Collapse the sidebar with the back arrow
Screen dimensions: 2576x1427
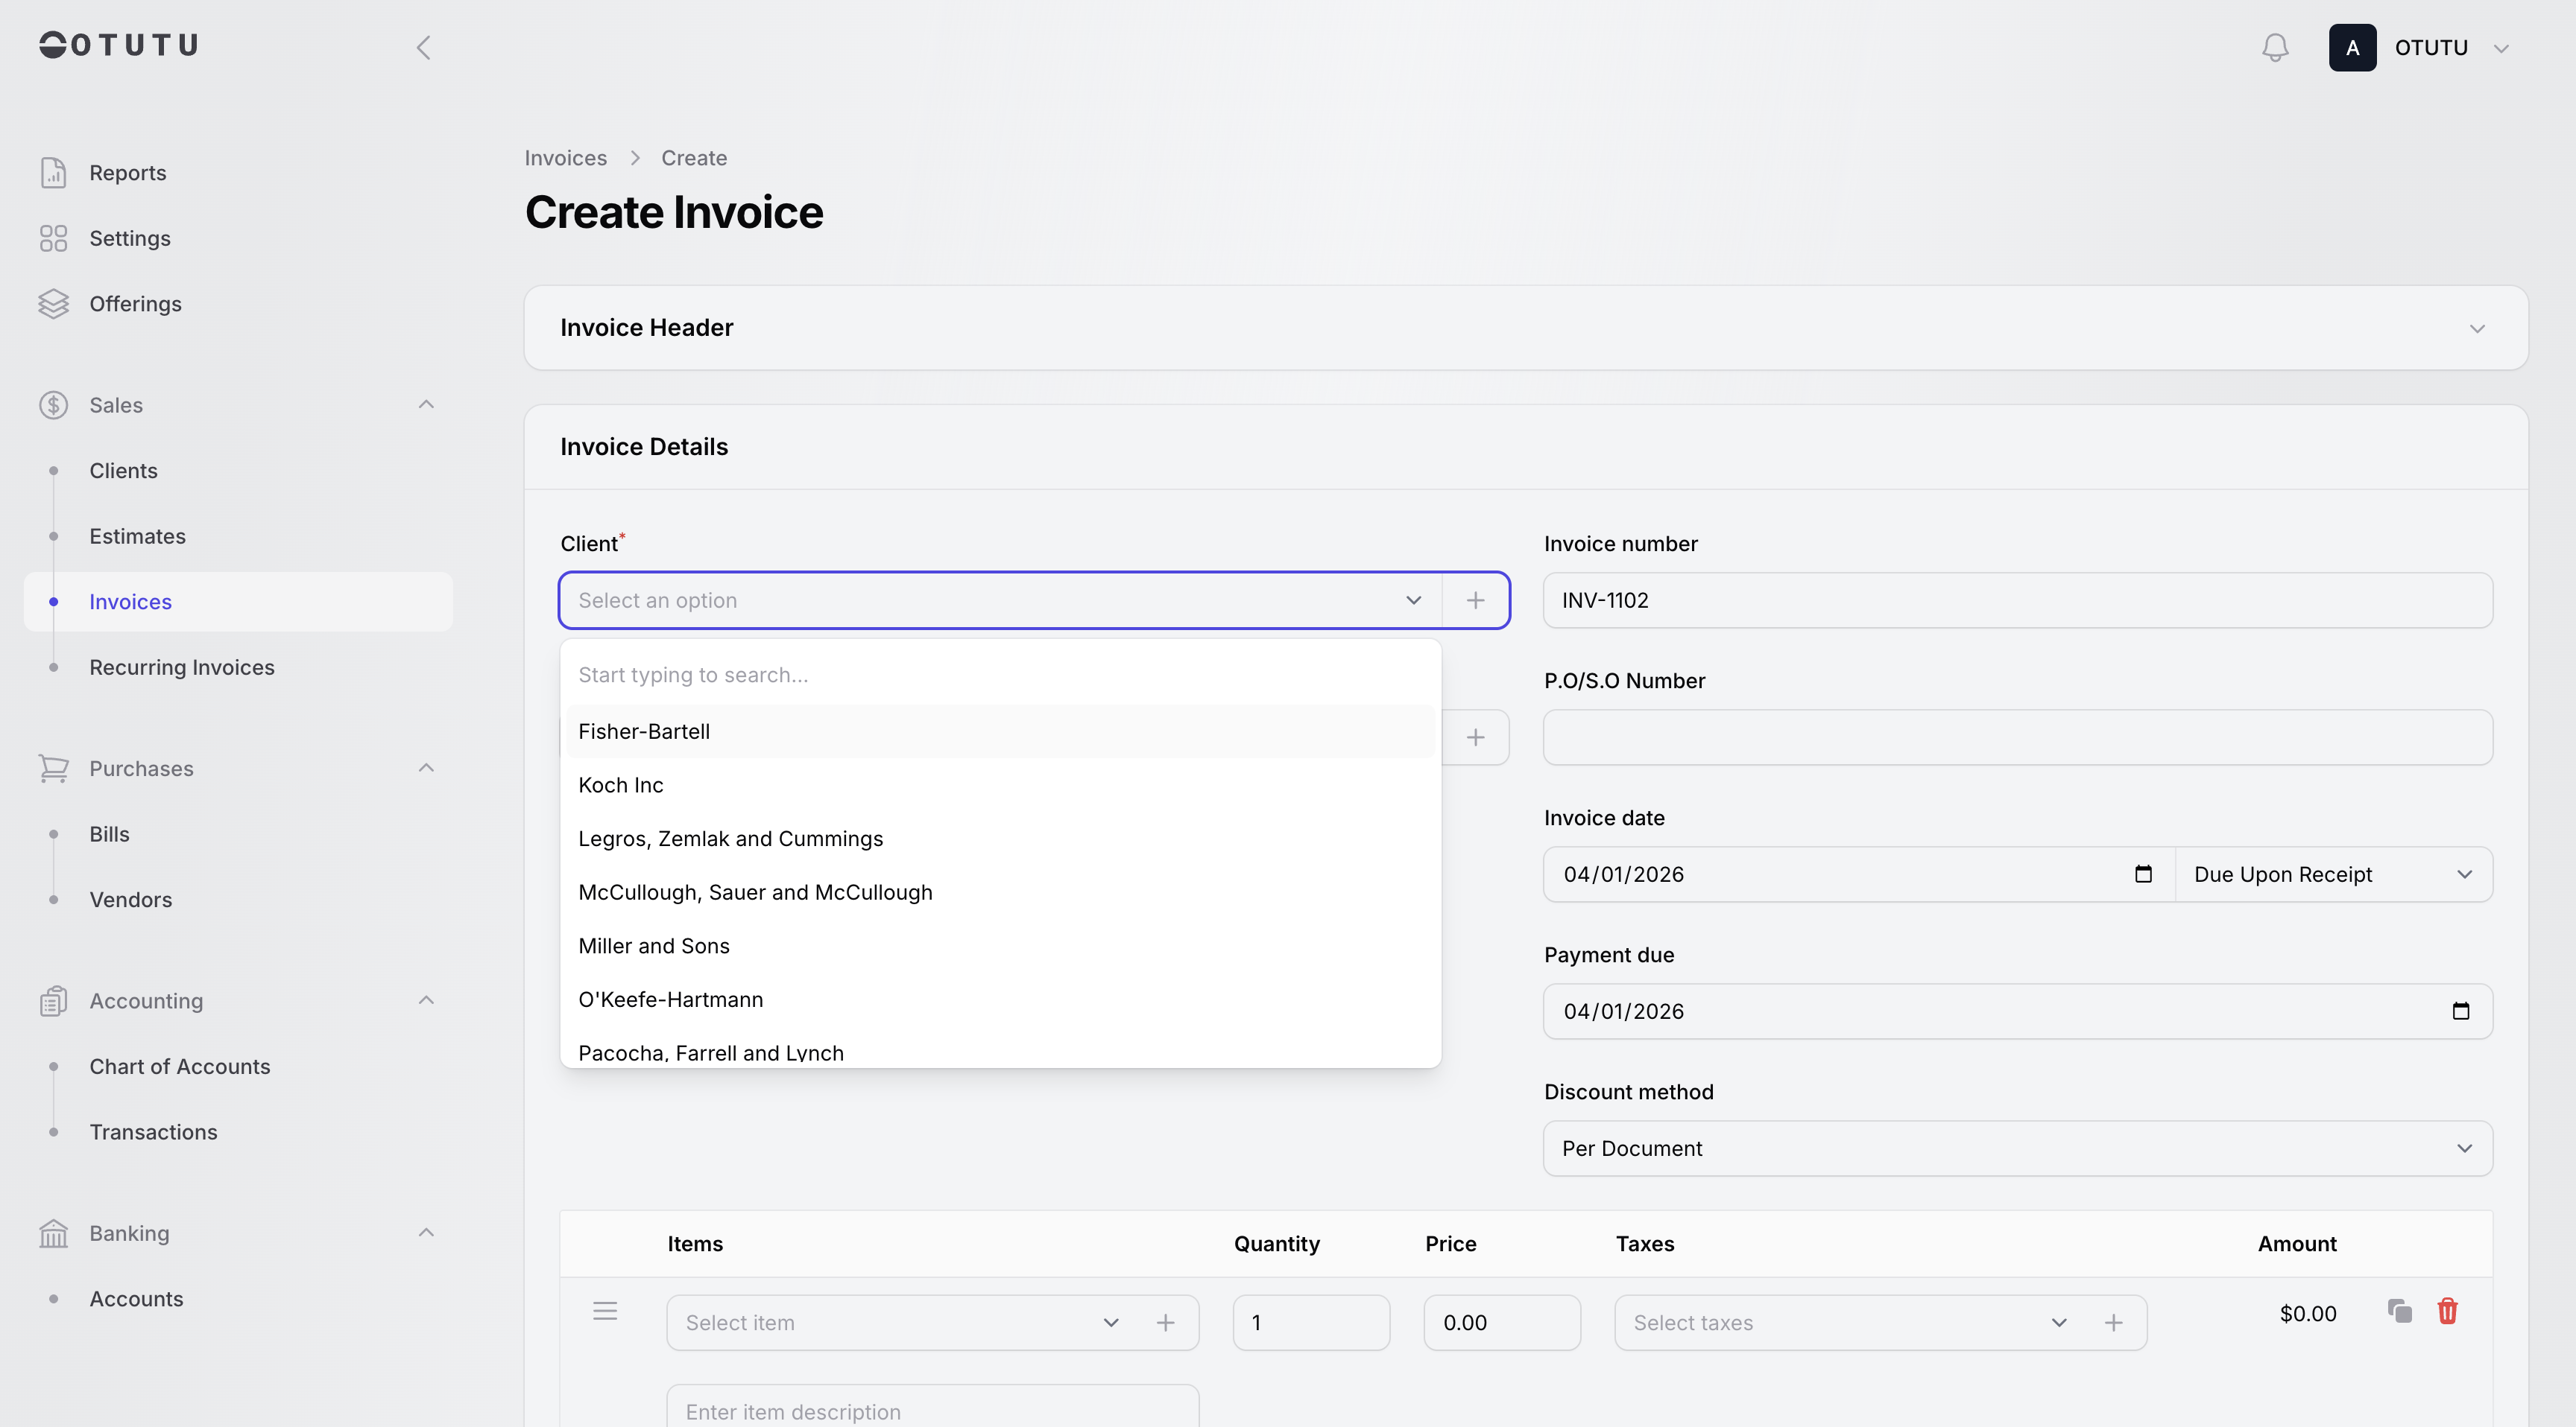point(424,47)
